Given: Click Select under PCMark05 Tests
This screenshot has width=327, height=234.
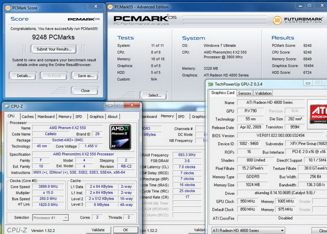Looking at the screenshot, I should coord(154,95).
